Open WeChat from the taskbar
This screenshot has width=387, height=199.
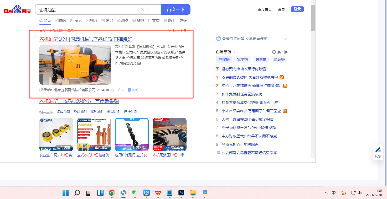pyautogui.click(x=135, y=193)
